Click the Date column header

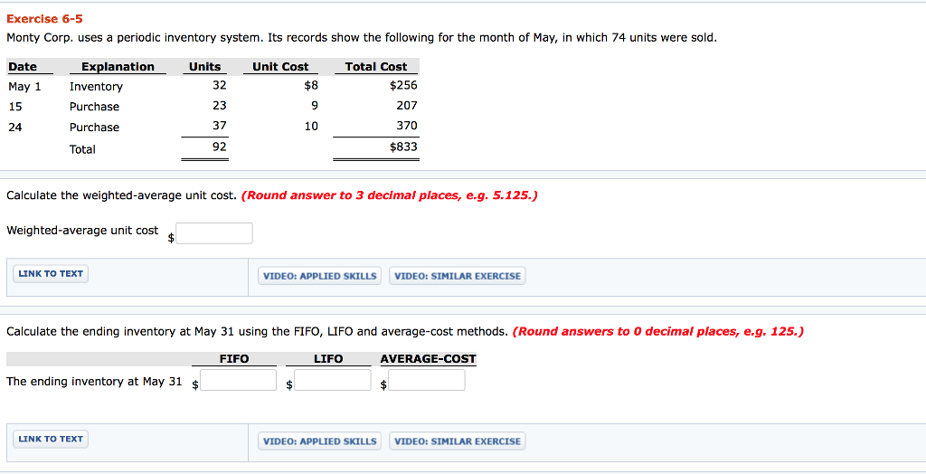(23, 67)
